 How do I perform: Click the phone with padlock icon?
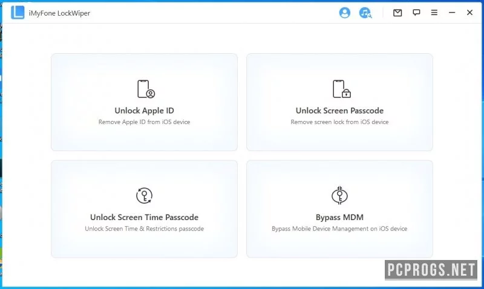pos(342,89)
